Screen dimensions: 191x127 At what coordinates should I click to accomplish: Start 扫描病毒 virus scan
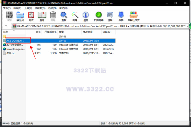tap(99, 17)
